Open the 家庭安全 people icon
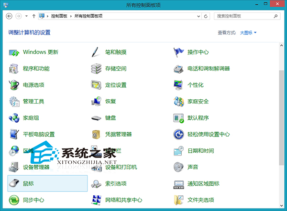Screen dimensions: 287x211 click(x=178, y=101)
